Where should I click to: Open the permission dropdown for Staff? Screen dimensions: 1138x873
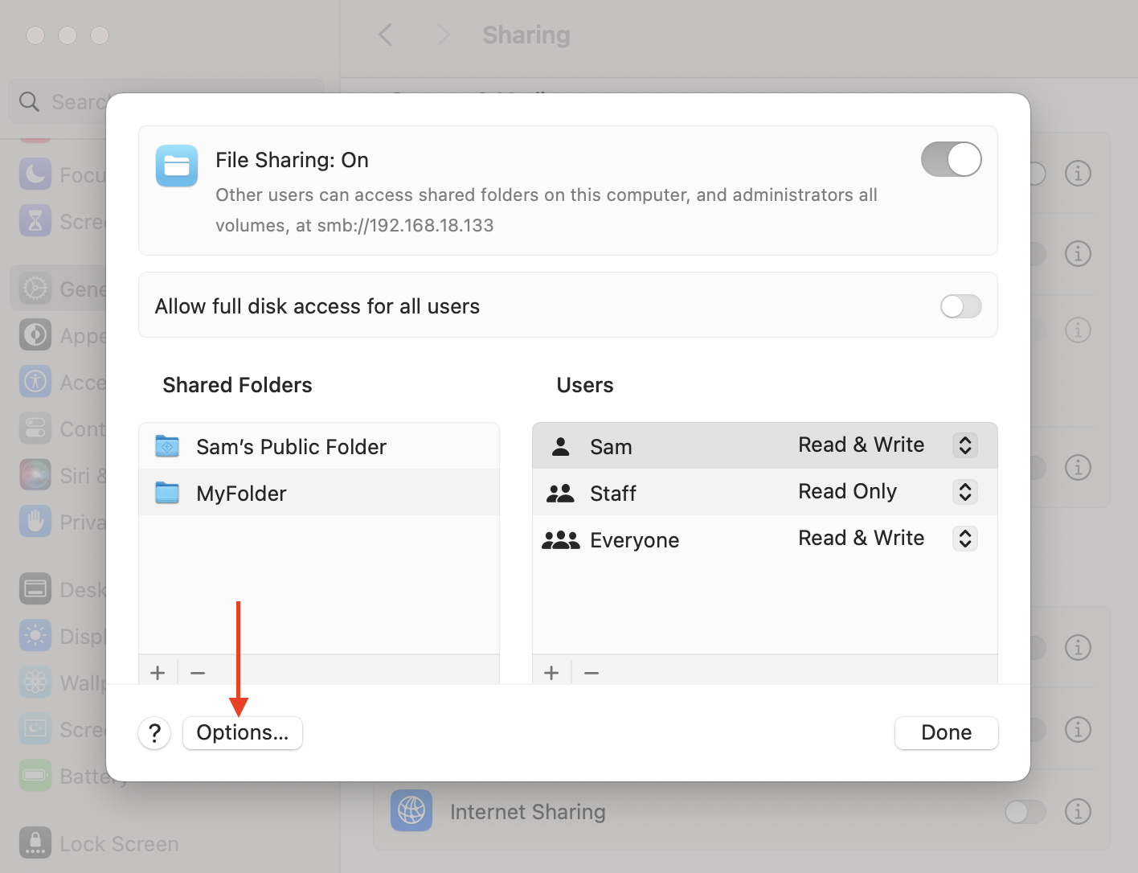pos(965,492)
